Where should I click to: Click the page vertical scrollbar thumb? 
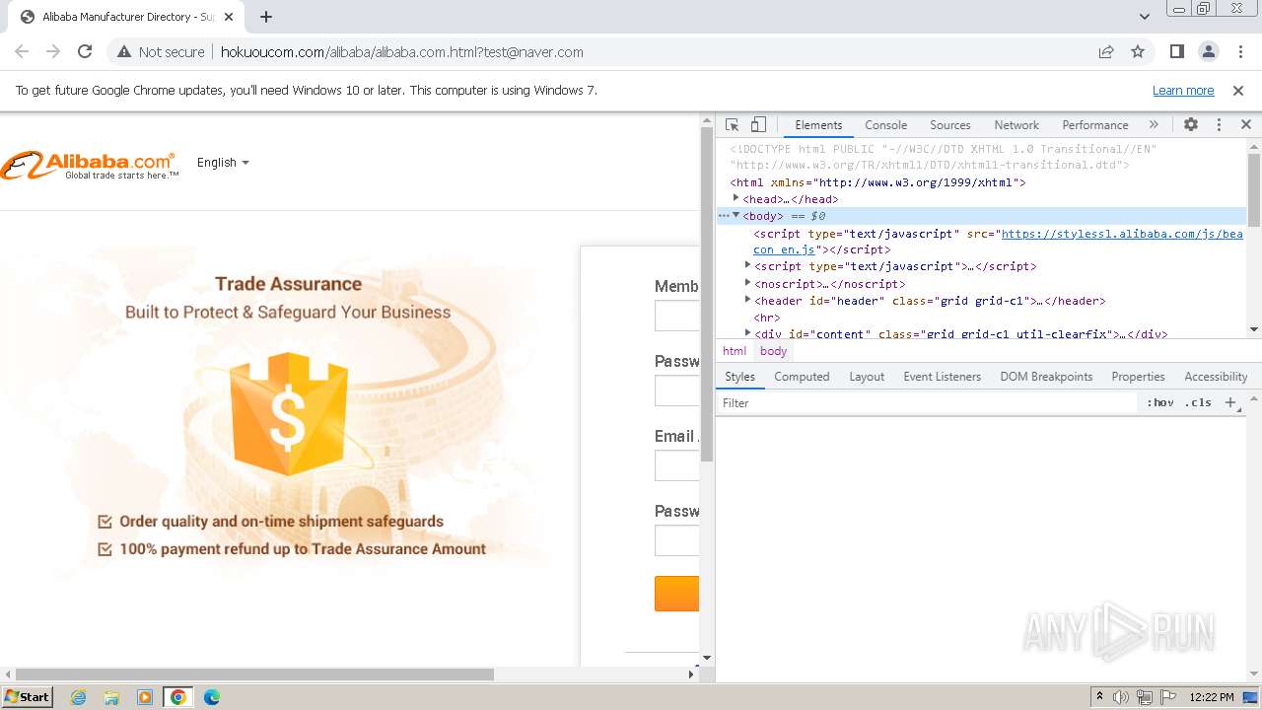tap(706, 294)
